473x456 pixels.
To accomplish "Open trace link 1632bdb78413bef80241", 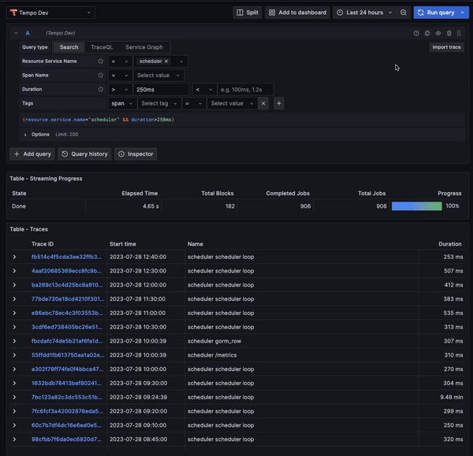I will click(66, 383).
